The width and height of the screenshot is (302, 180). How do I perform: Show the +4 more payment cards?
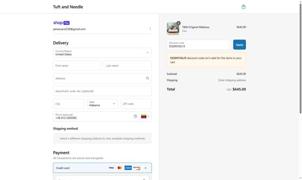145,168
